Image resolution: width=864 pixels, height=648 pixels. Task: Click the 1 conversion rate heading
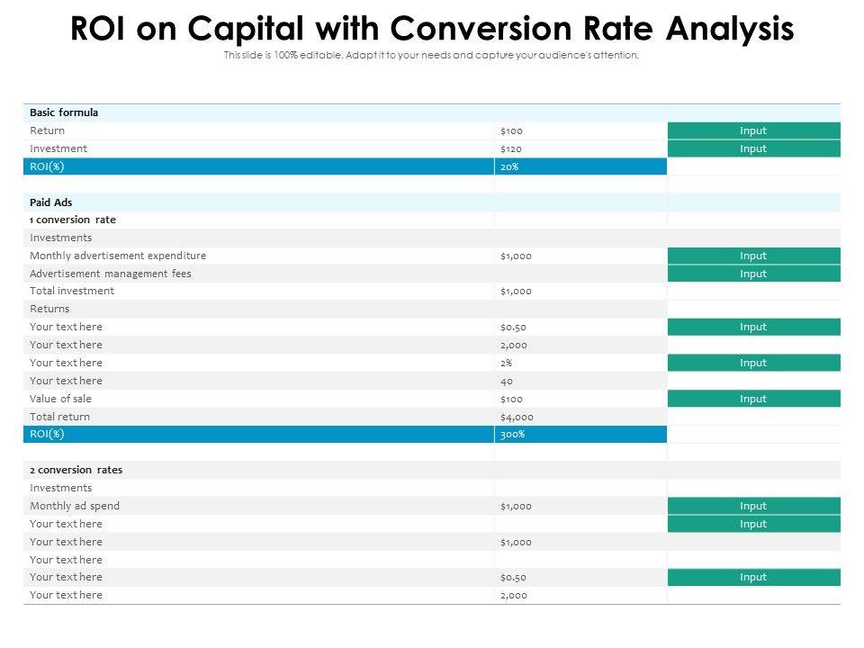(73, 220)
